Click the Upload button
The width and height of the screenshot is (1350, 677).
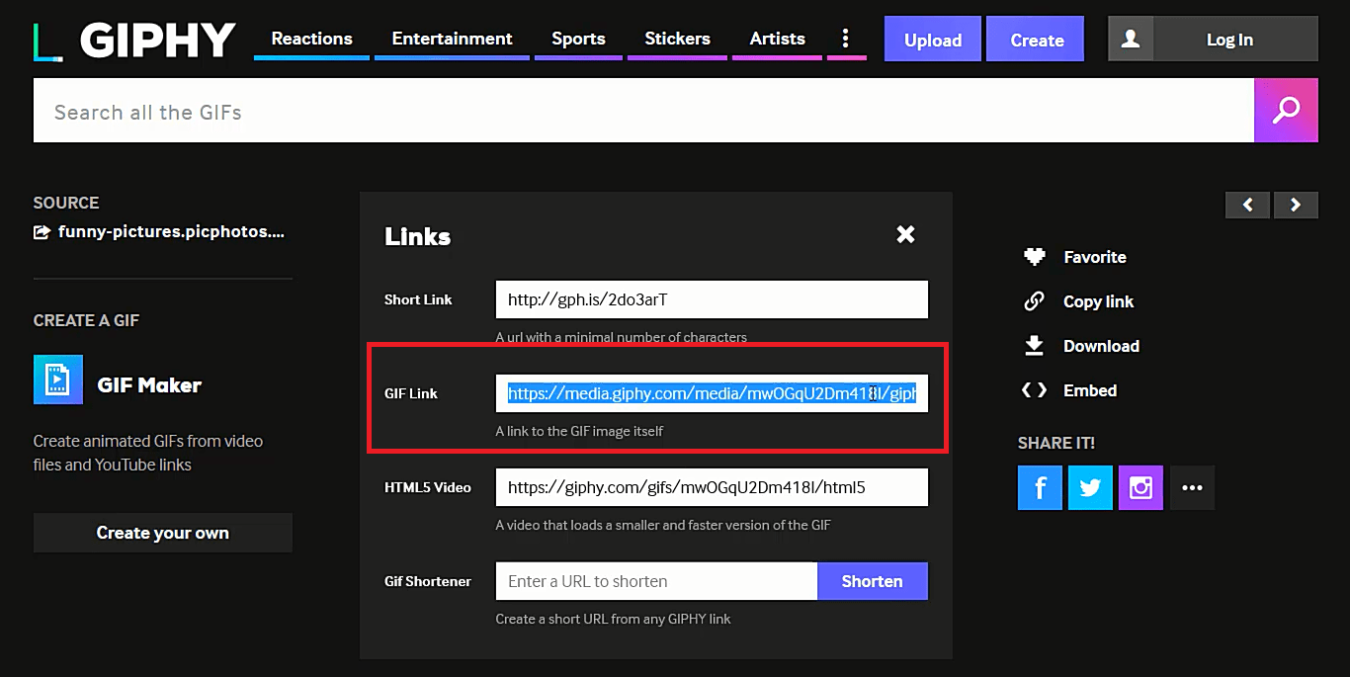pyautogui.click(x=933, y=40)
